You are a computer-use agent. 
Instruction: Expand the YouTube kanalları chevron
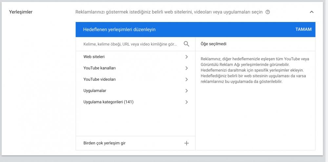187,68
